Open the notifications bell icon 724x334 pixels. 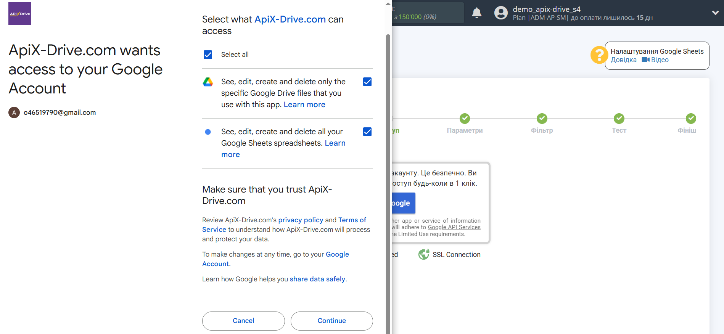click(476, 13)
